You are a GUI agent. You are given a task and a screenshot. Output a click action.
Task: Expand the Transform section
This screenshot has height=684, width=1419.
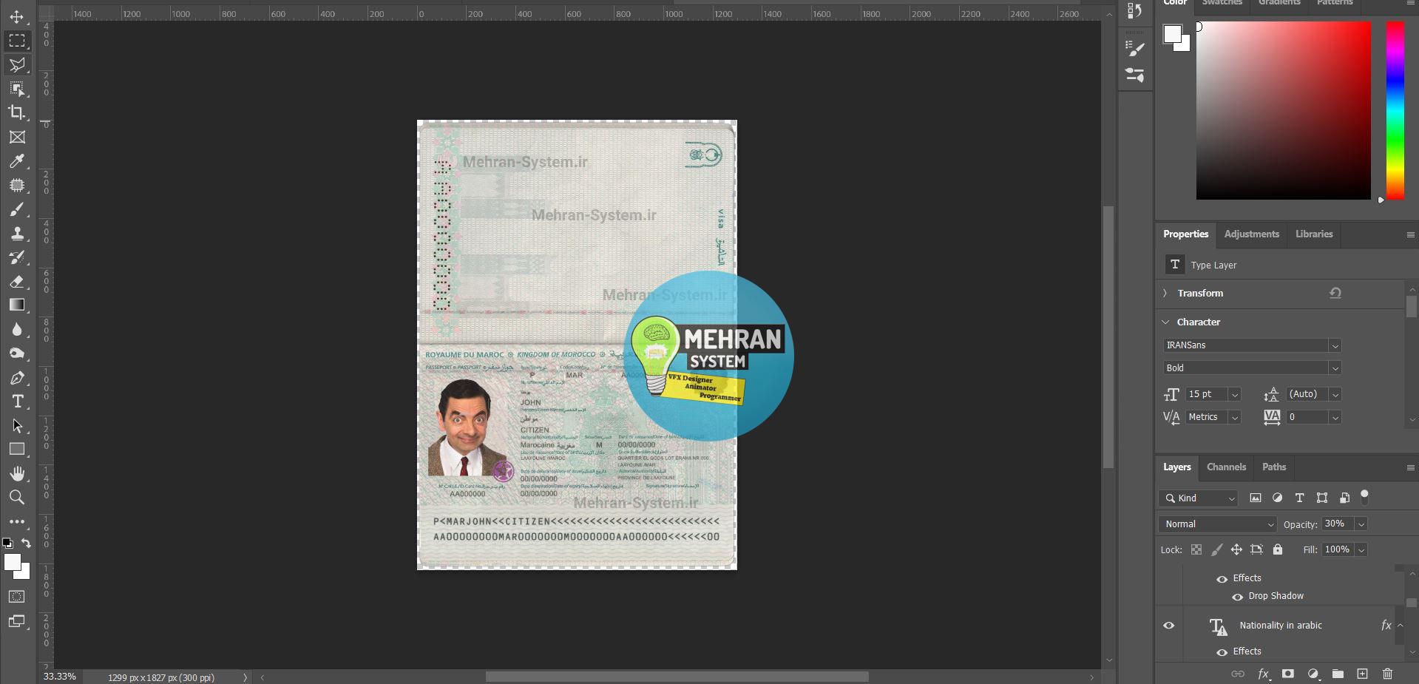(1165, 294)
